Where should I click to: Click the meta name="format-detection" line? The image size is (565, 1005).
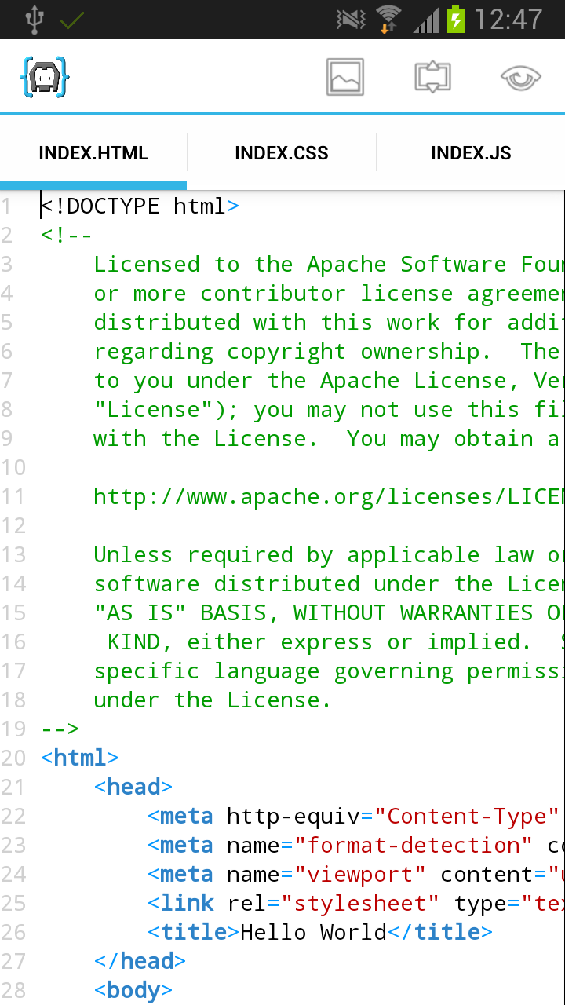click(x=355, y=846)
